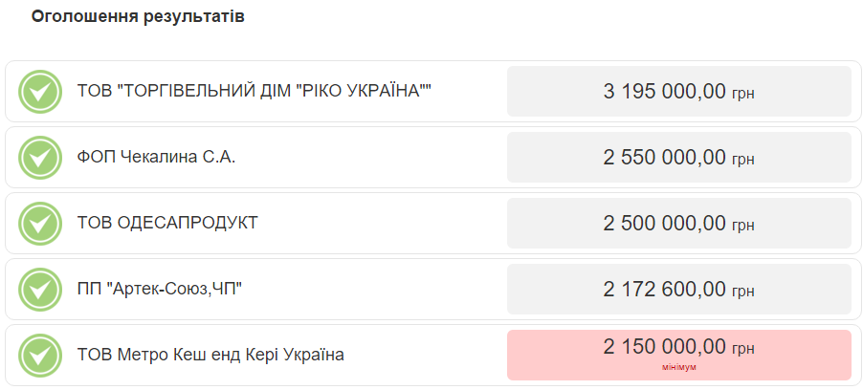Select bidder name ФОП Чекалина С.А.
Viewport: 863px width, 390px height.
[156, 158]
